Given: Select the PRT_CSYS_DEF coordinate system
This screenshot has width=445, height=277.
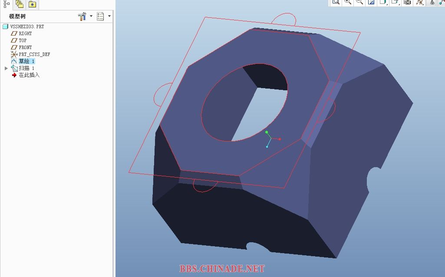Looking at the screenshot, I should (34, 54).
